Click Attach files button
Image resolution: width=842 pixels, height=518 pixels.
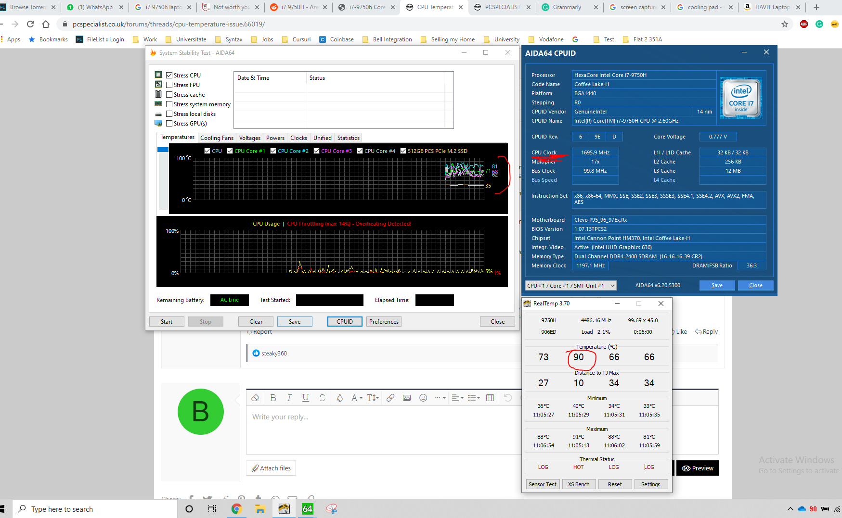[x=271, y=468]
